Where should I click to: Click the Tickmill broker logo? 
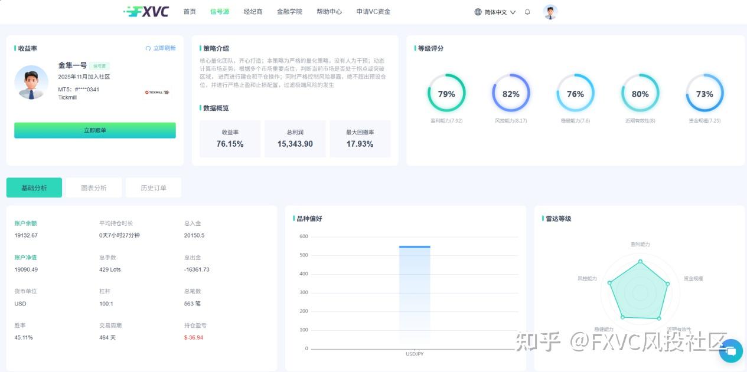click(158, 92)
